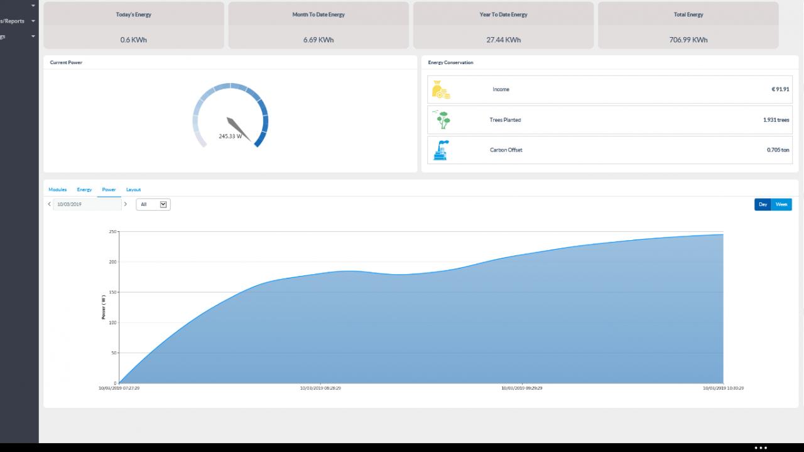Viewport: 804px width, 452px height.
Task: Click the Trees Planted label
Action: [505, 119]
